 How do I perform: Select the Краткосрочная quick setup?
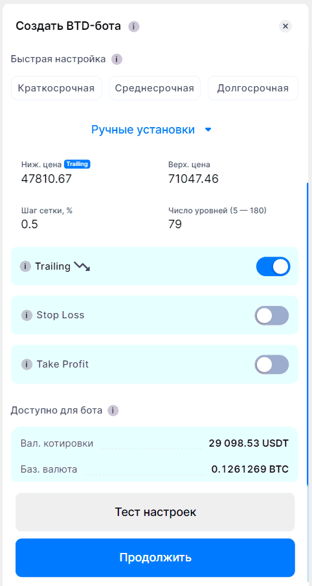pos(56,88)
